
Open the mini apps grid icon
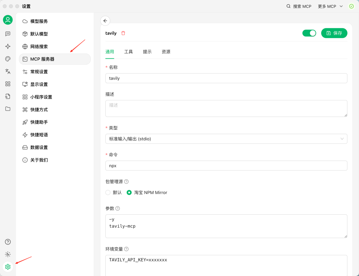click(x=8, y=84)
